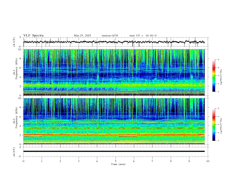Screen dimensions: 234x181
Task: Click the "-7" label on ch.2 colorbar
Action: (x=218, y=141)
